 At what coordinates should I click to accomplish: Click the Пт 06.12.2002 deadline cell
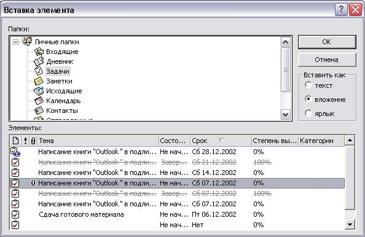tap(214, 214)
